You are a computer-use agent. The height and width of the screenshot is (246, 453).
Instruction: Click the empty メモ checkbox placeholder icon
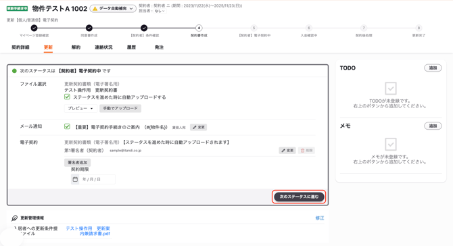click(x=391, y=144)
